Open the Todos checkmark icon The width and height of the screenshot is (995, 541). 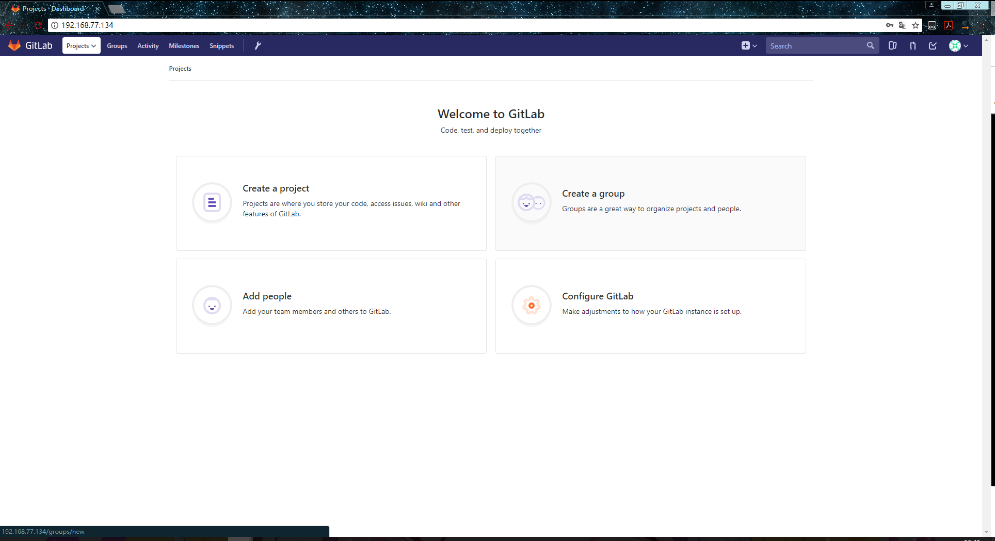(x=933, y=45)
